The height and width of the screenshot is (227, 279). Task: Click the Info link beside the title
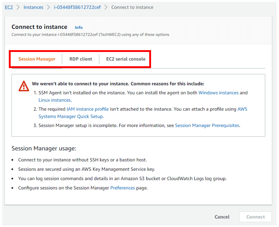79,27
